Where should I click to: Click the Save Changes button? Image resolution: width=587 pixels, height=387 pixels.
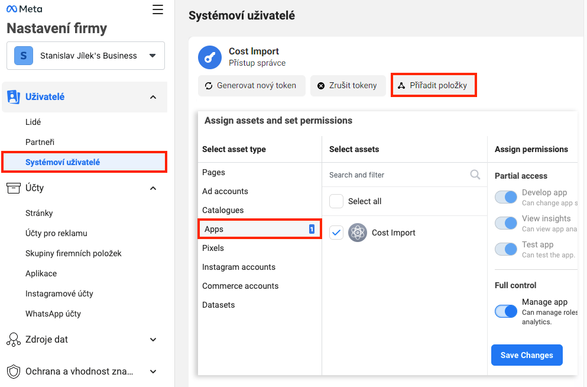coord(527,355)
